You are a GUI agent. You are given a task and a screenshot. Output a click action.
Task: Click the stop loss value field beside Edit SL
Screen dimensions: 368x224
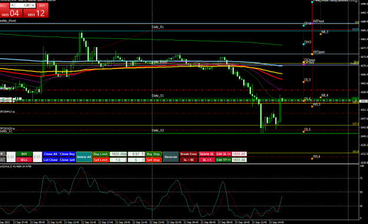coord(239,154)
